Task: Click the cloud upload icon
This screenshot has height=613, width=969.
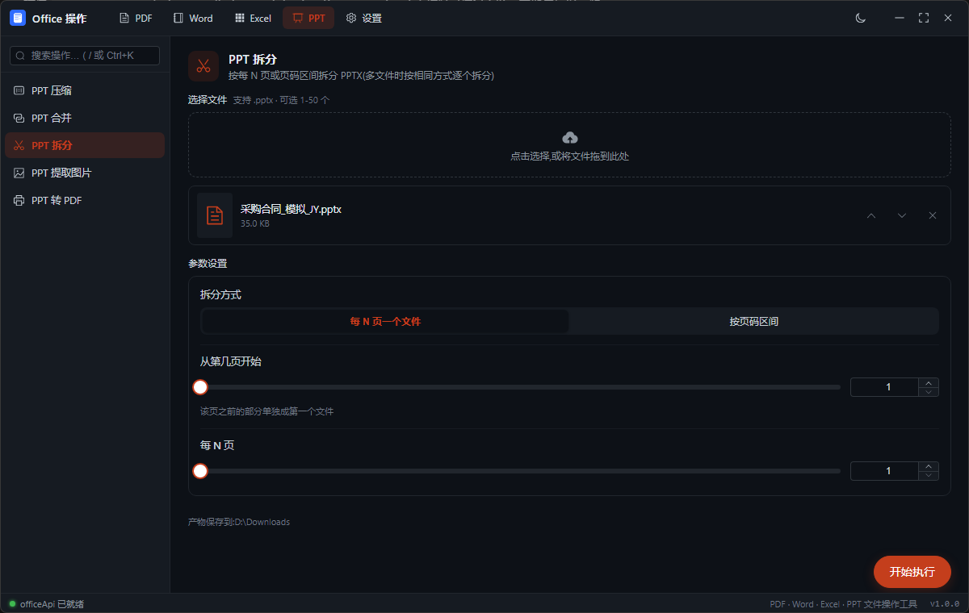Action: click(x=569, y=137)
